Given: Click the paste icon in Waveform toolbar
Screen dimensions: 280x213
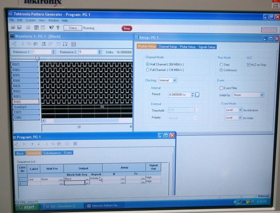Looking at the screenshot, I should [x=36, y=44].
